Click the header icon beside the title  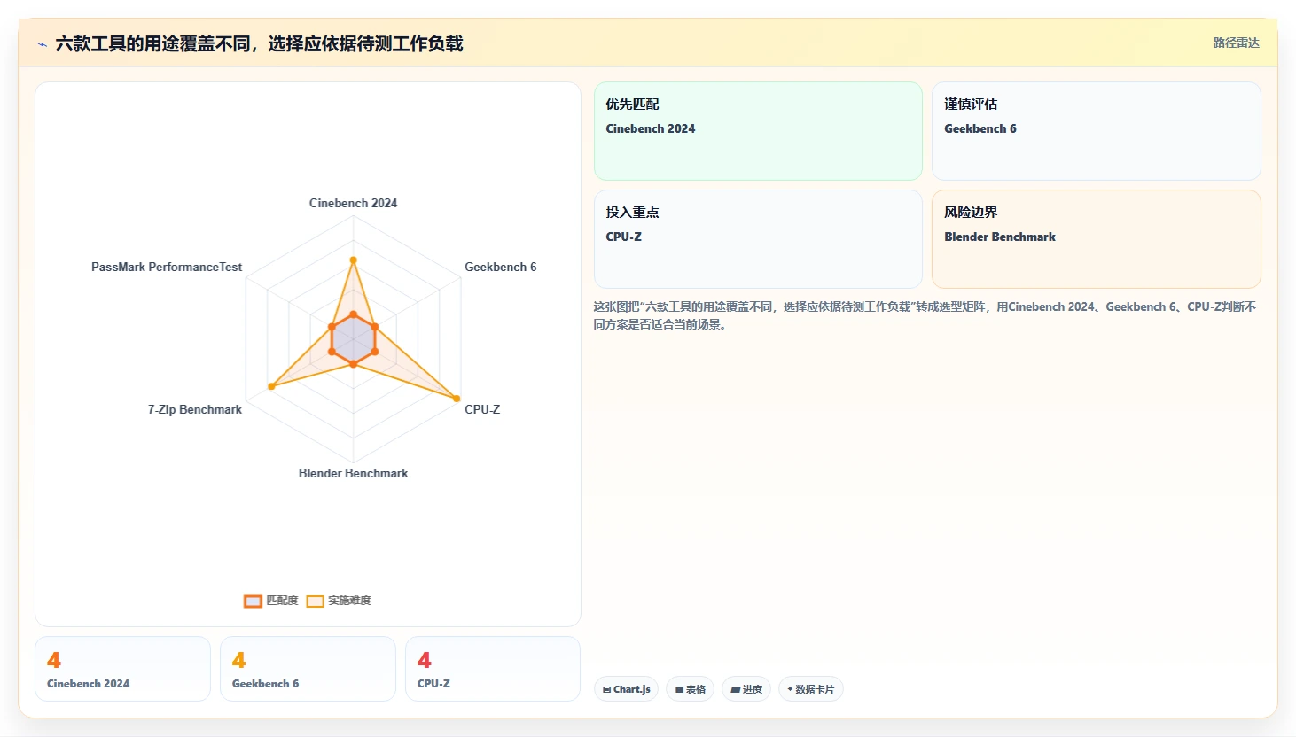(42, 44)
